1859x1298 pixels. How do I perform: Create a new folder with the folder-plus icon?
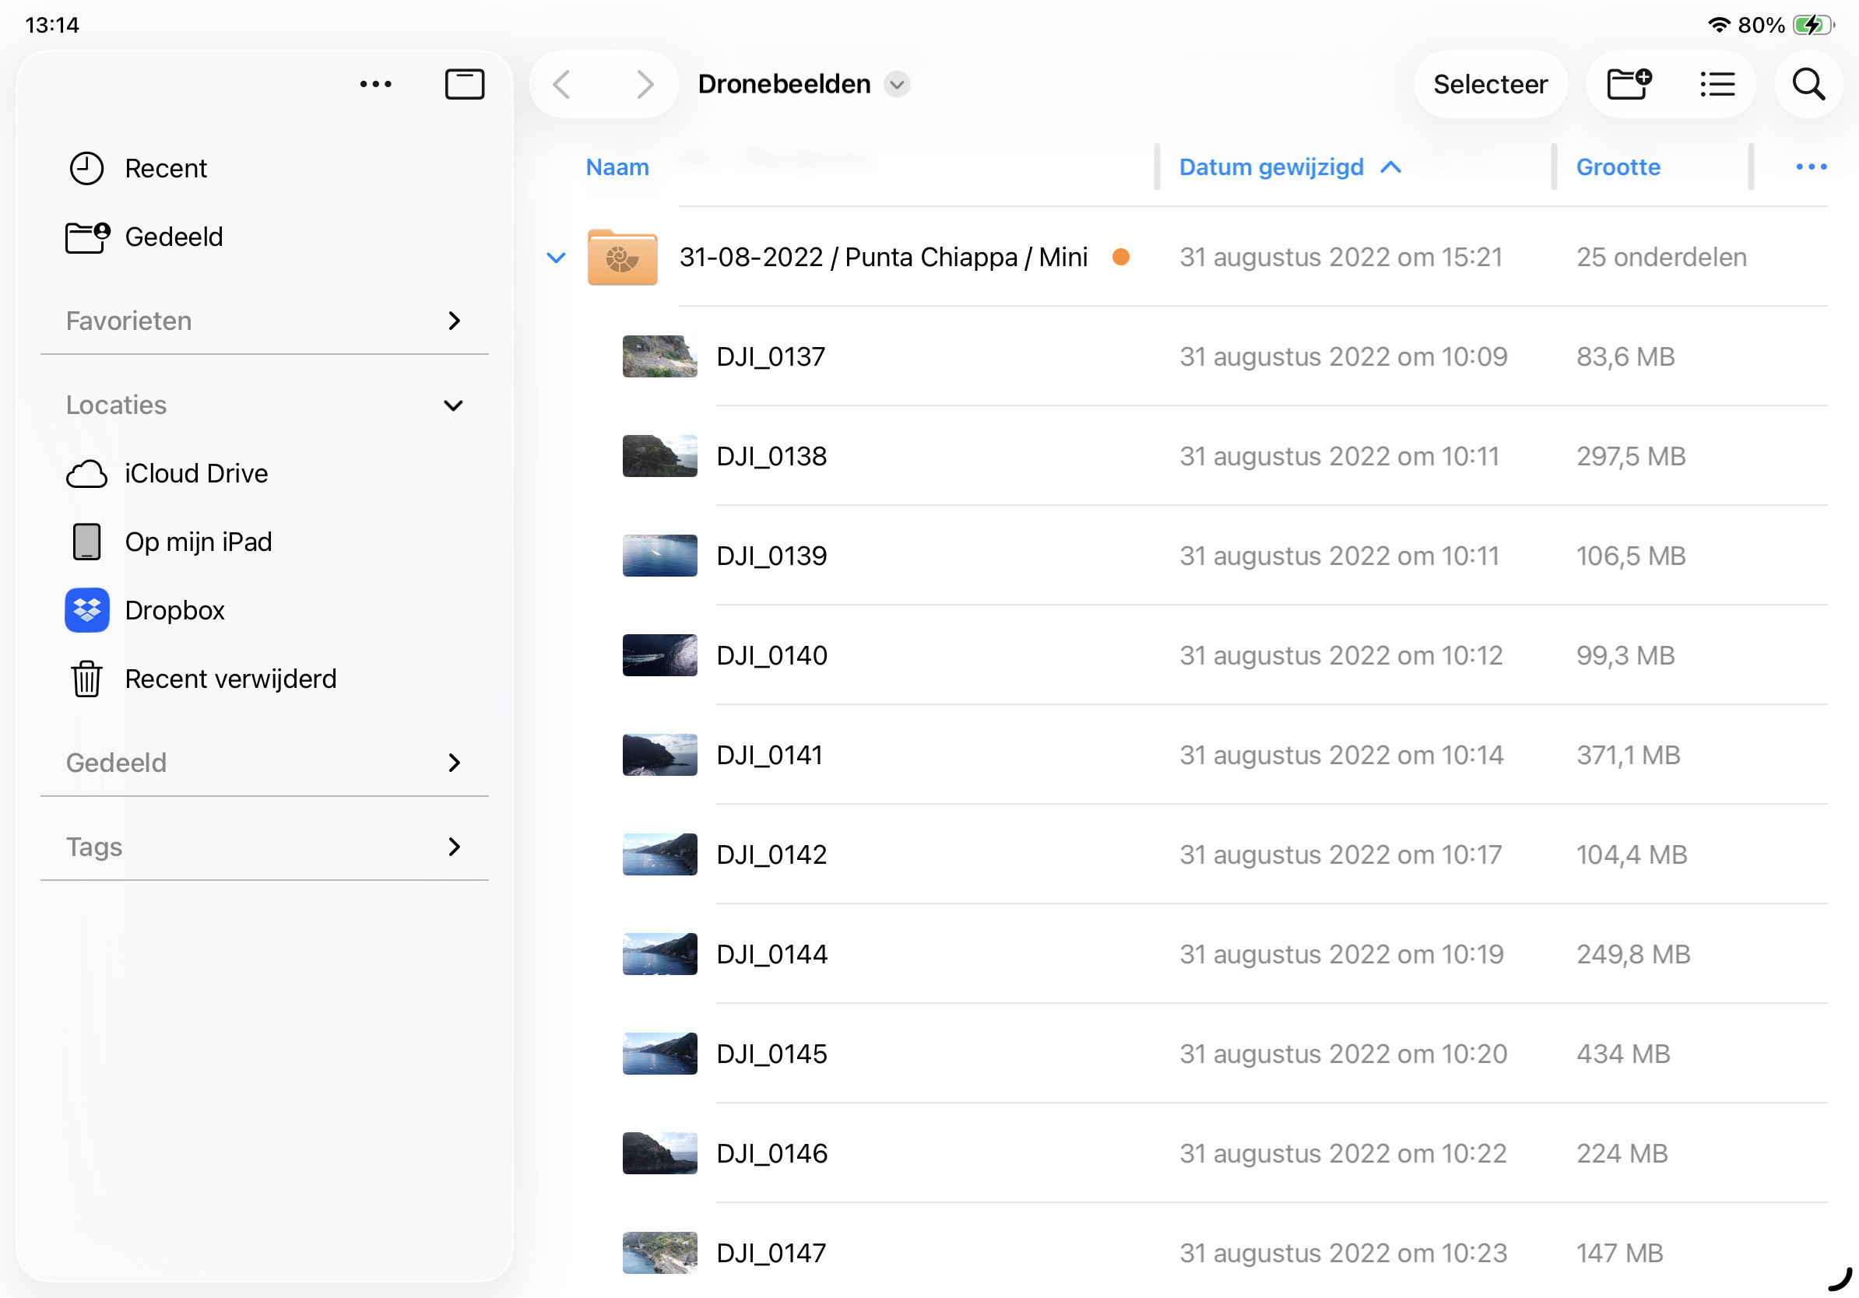pos(1629,84)
